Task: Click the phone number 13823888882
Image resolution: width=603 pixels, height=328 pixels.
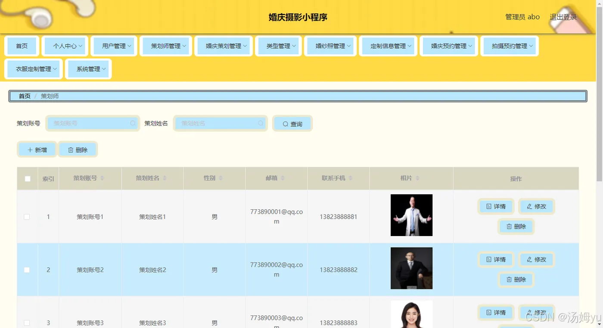Action: pyautogui.click(x=339, y=270)
